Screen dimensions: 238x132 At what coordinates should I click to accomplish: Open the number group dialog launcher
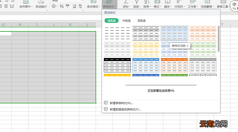click(x=83, y=10)
